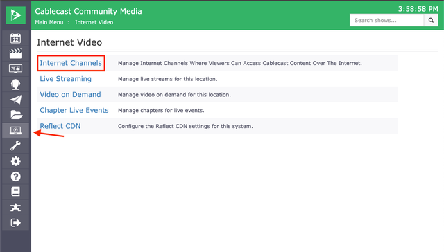
Task: Click 'Configure the Reflect CDN settings' description
Action: point(185,126)
